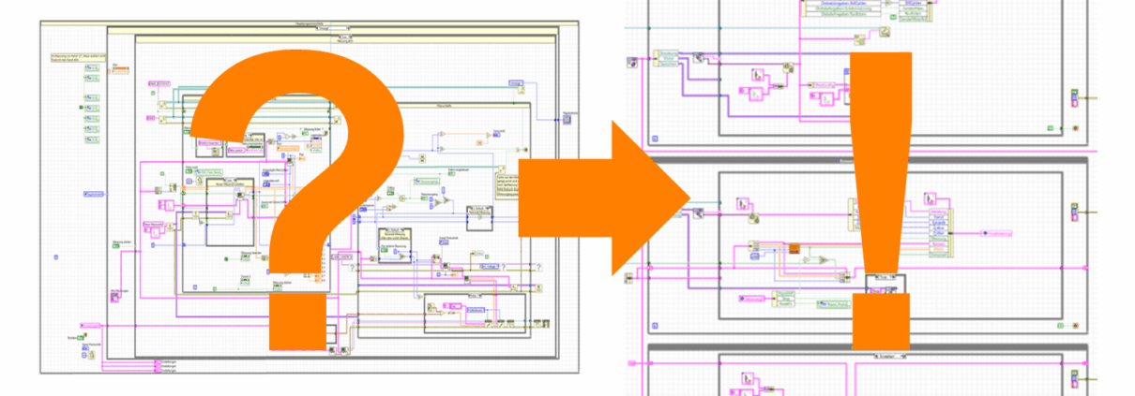Select the blue iteration terminal in the upper loop
The width and height of the screenshot is (1135, 396).
click(x=654, y=139)
